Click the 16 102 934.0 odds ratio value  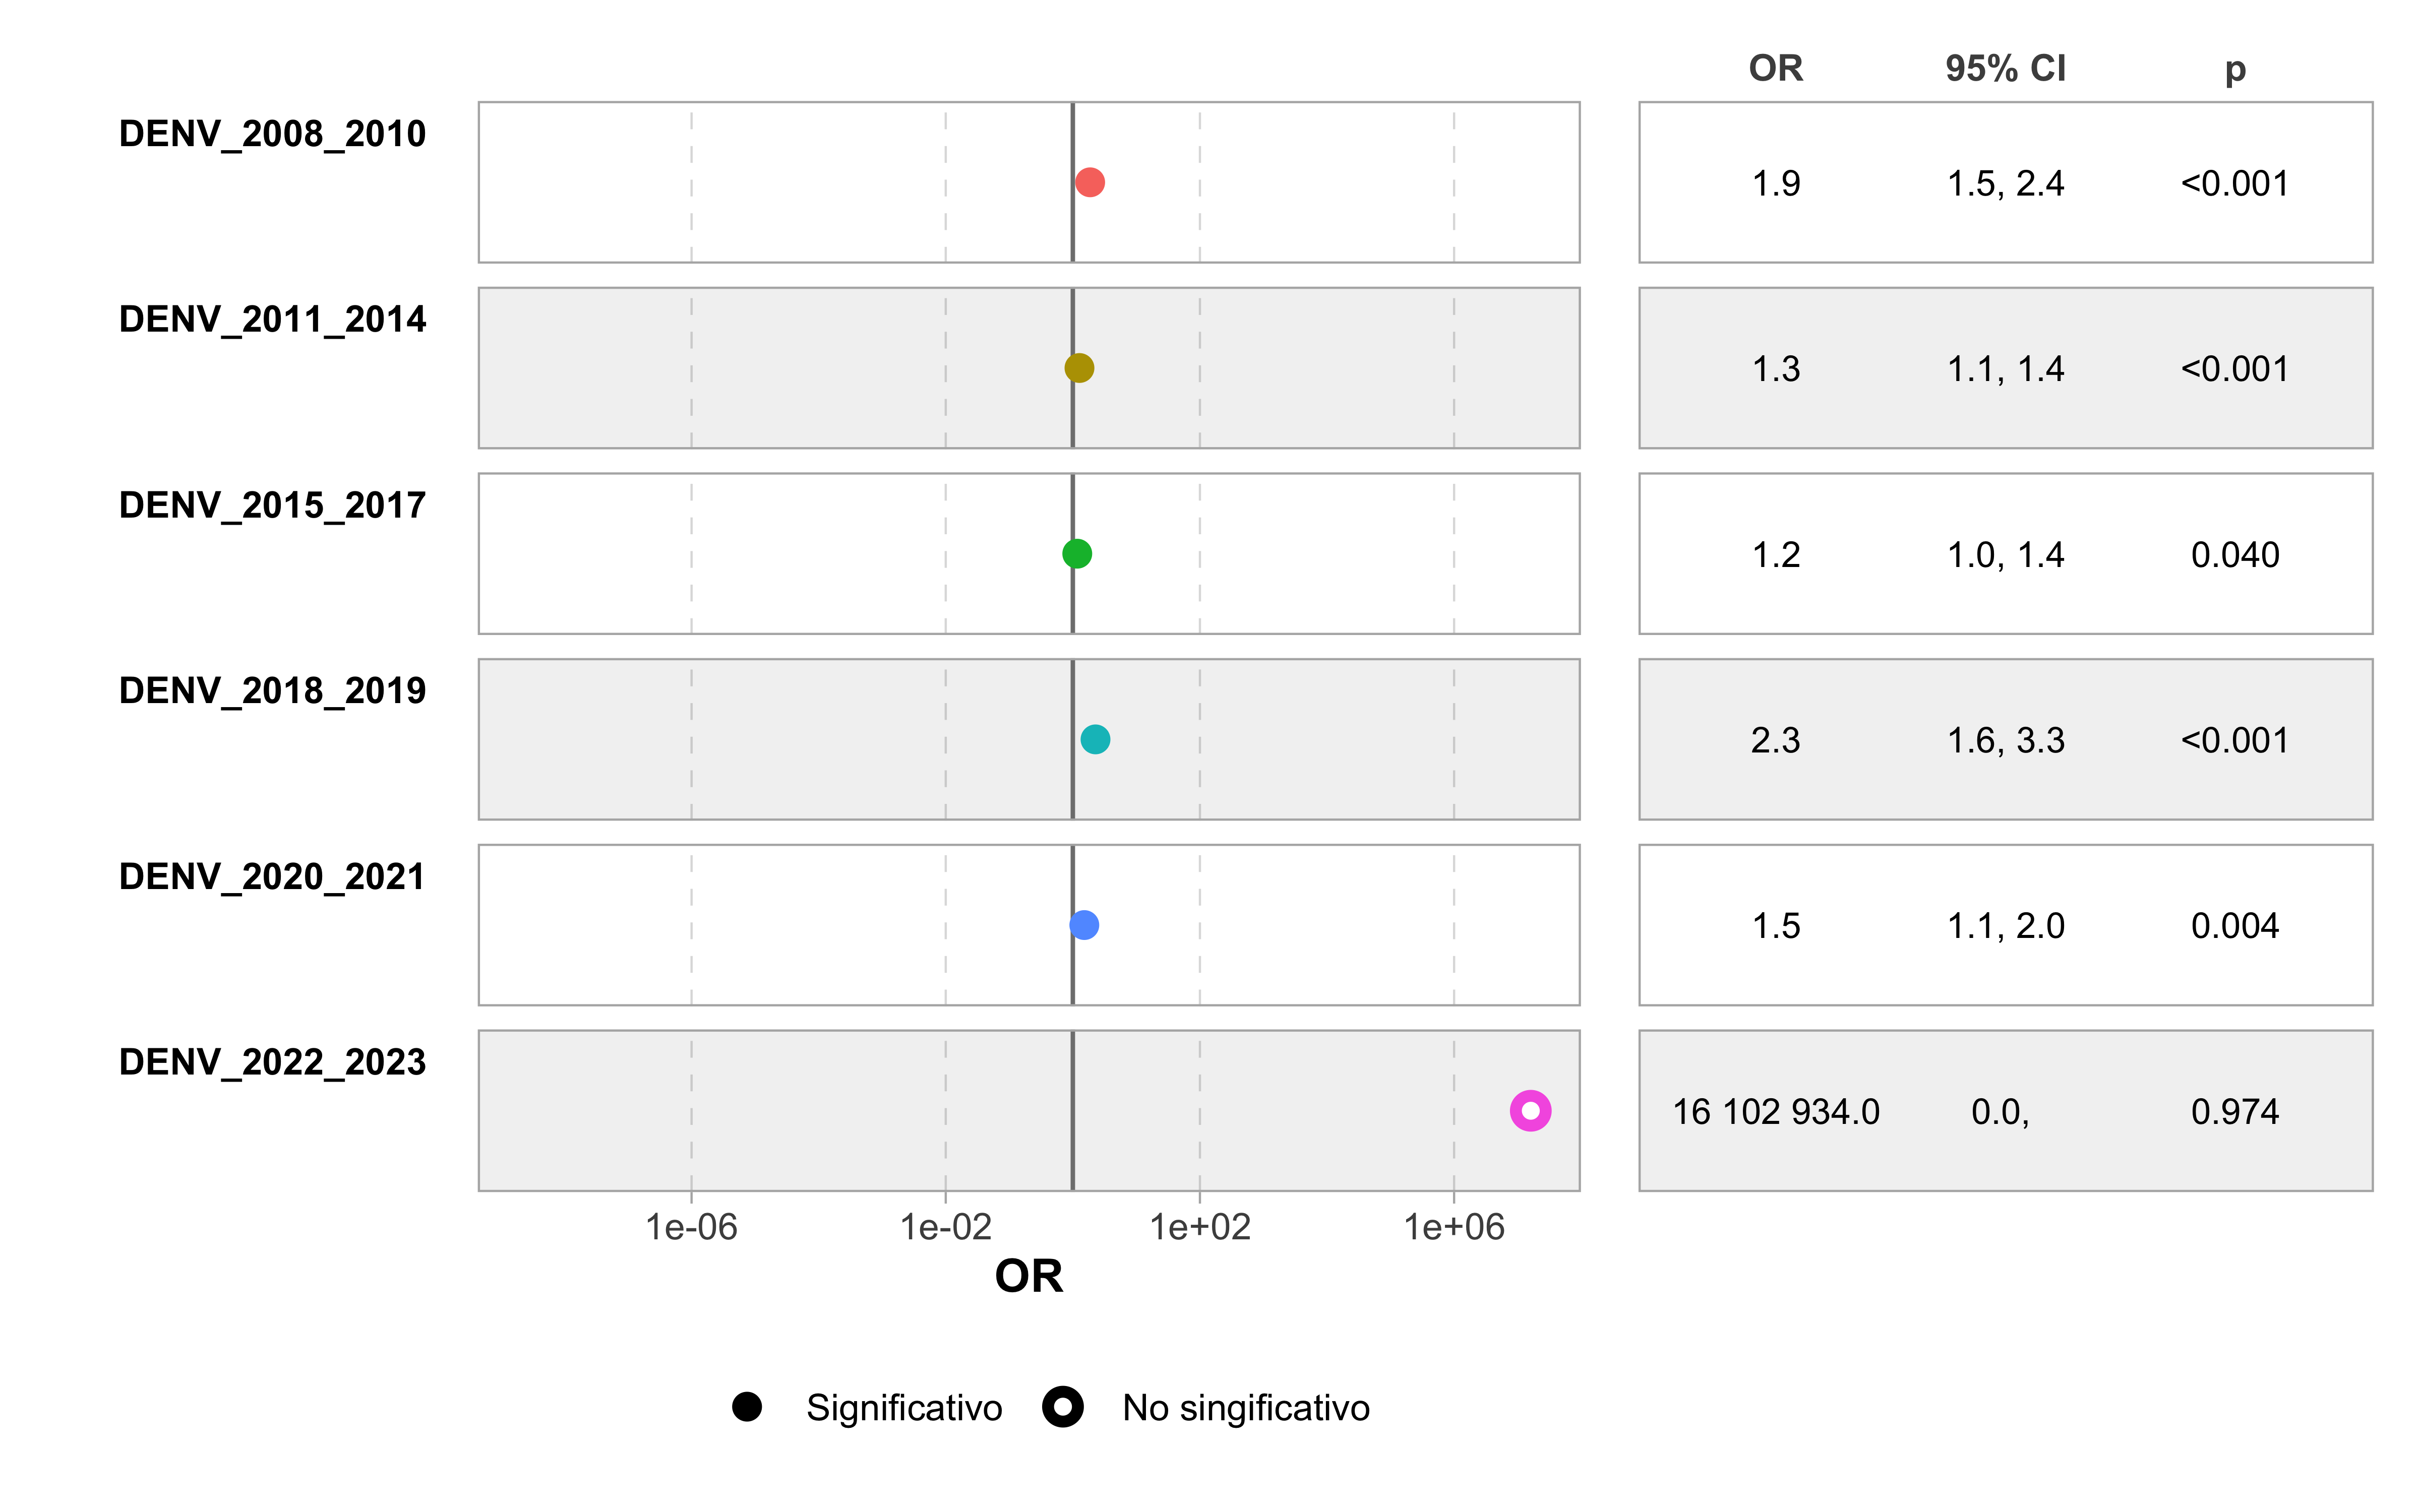[x=1776, y=1112]
